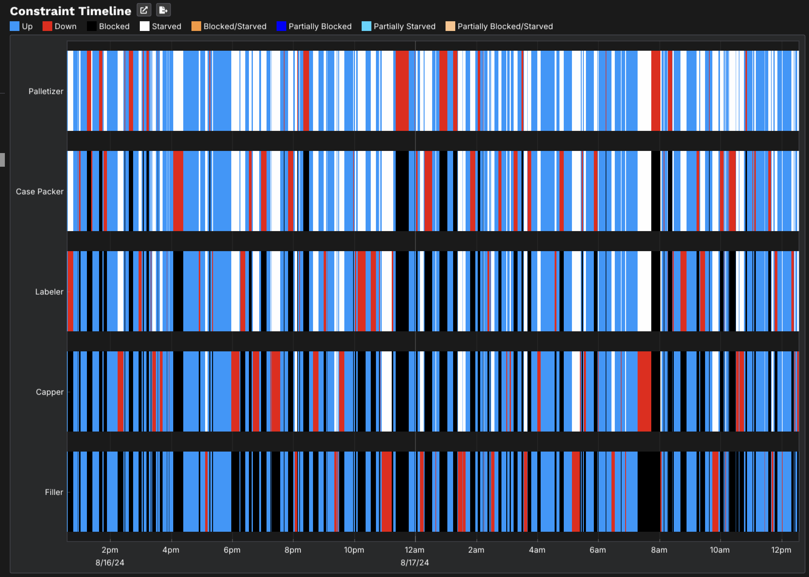Select the Case Packer row label

(40, 191)
